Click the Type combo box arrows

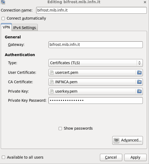tap(139, 63)
